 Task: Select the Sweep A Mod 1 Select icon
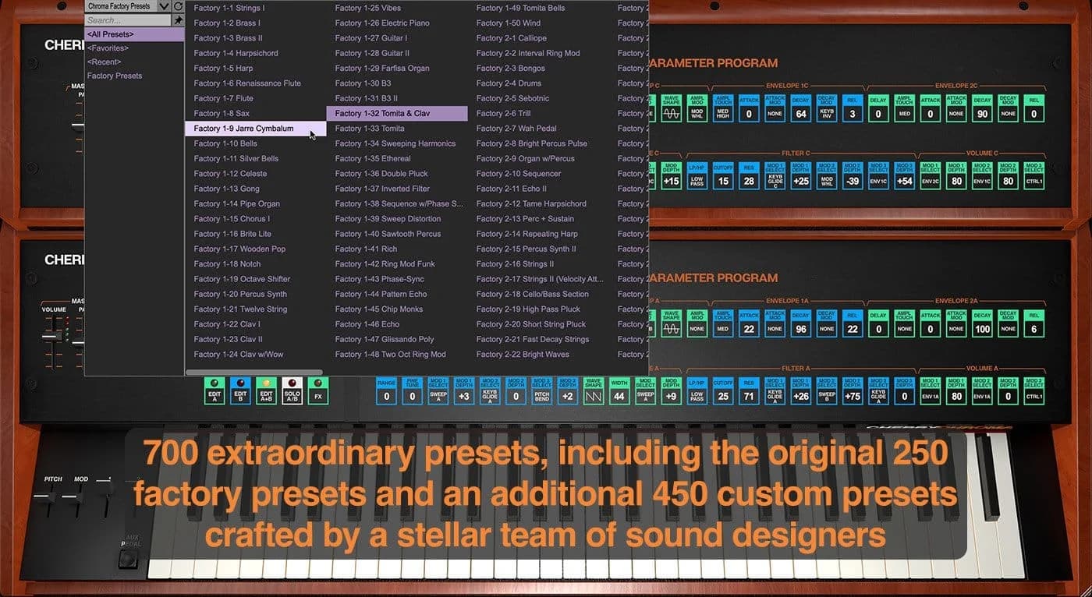pyautogui.click(x=438, y=395)
